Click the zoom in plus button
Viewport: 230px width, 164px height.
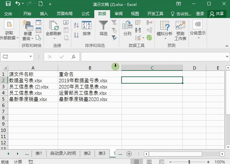(x=208, y=162)
